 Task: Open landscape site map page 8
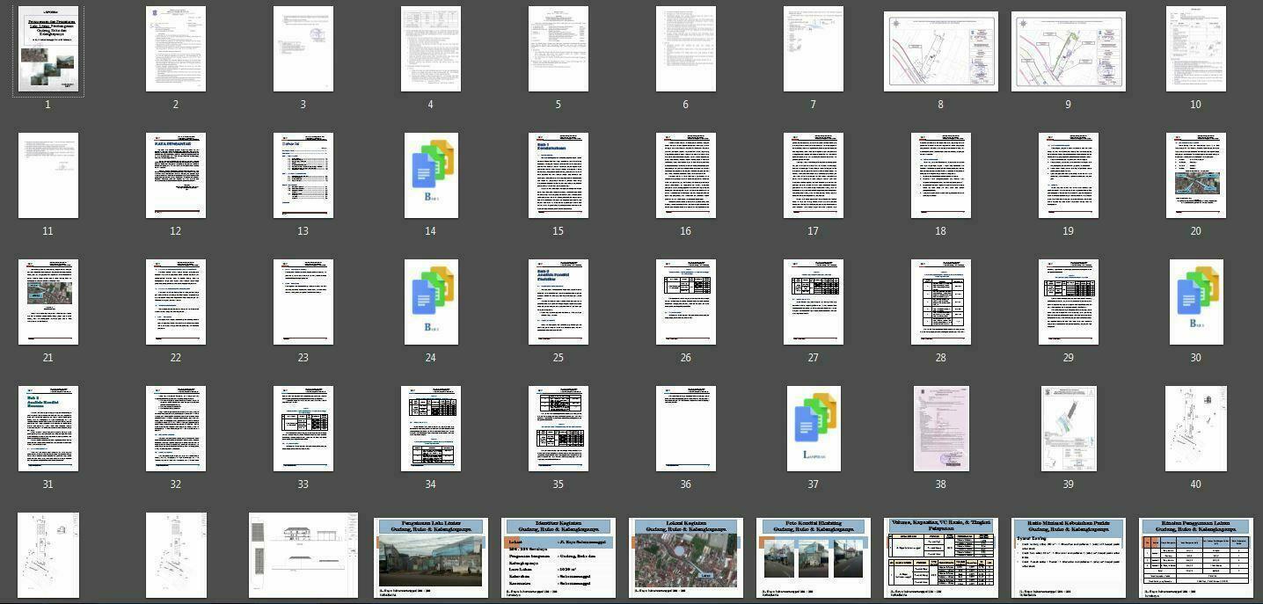940,51
